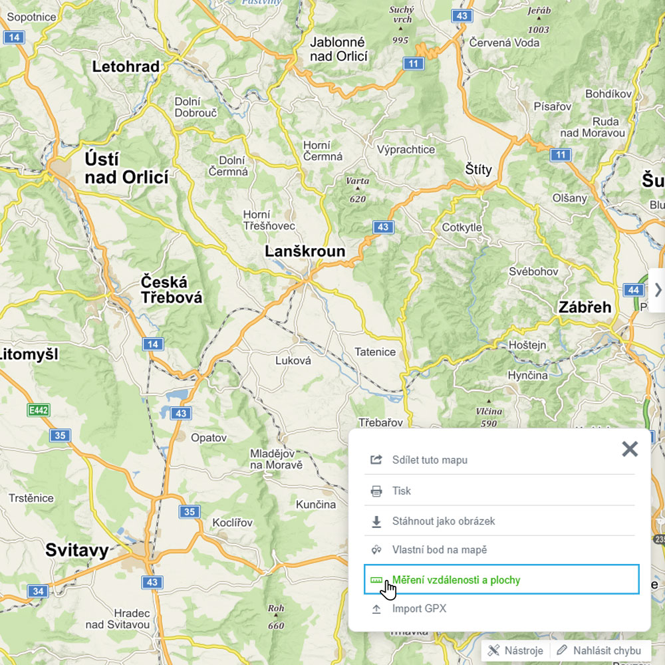
Task: Expand the side panel with the right chevron
Action: (x=657, y=290)
